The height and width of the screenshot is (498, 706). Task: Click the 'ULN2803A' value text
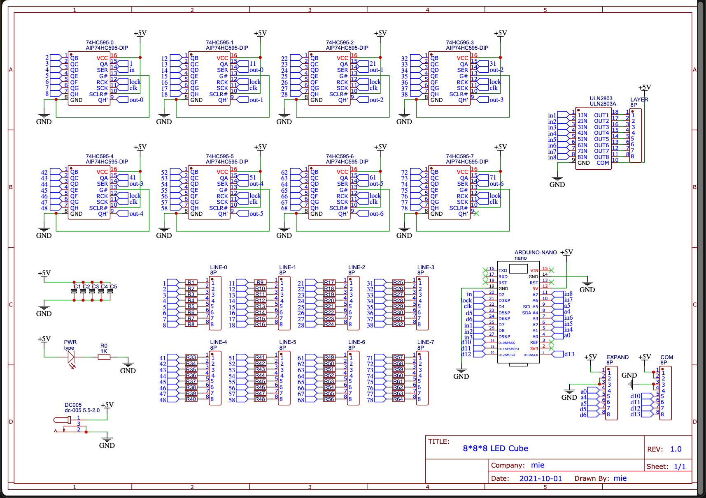[603, 104]
